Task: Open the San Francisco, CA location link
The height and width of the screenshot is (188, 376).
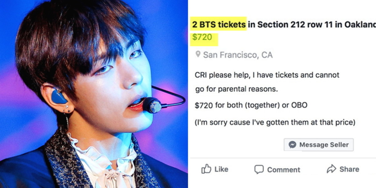Action: pyautogui.click(x=238, y=55)
